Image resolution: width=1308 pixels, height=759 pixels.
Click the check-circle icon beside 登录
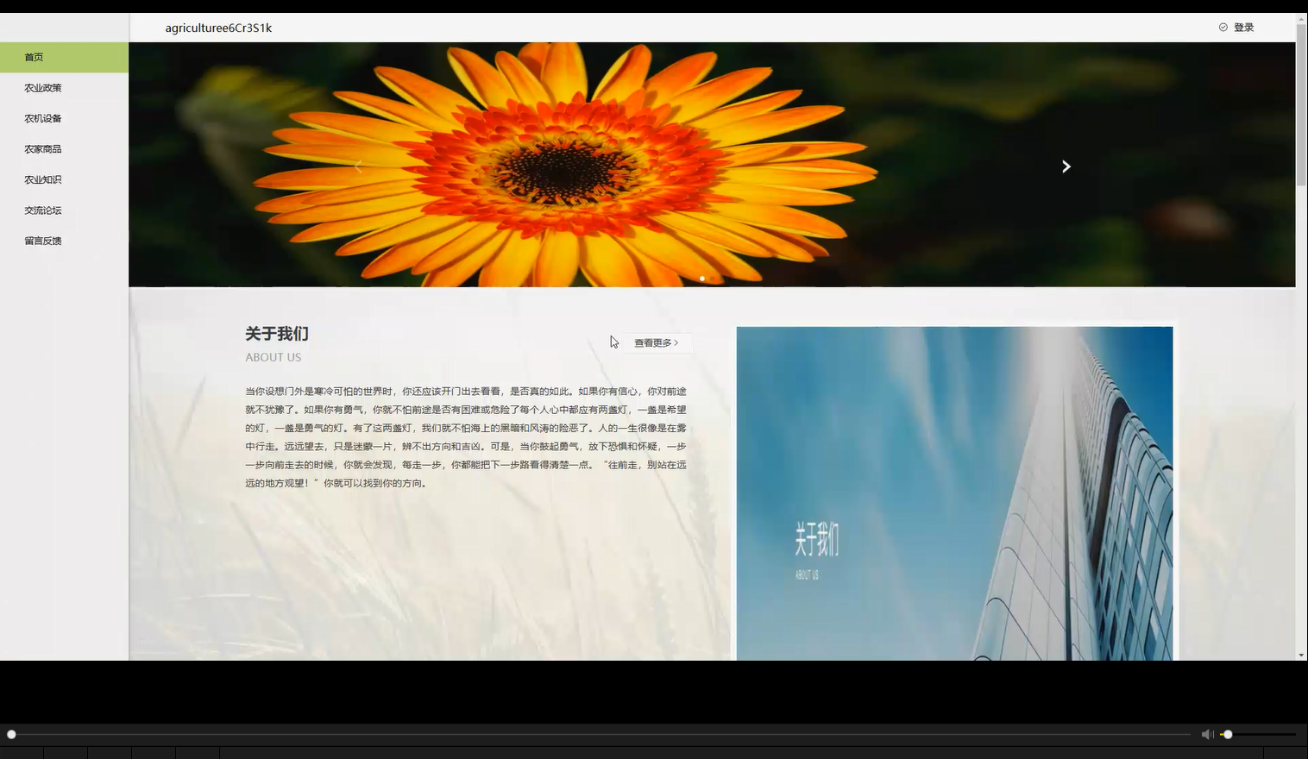1222,27
